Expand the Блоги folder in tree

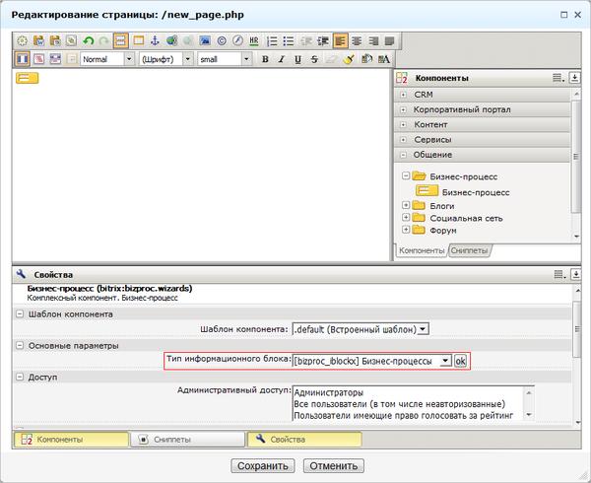406,205
